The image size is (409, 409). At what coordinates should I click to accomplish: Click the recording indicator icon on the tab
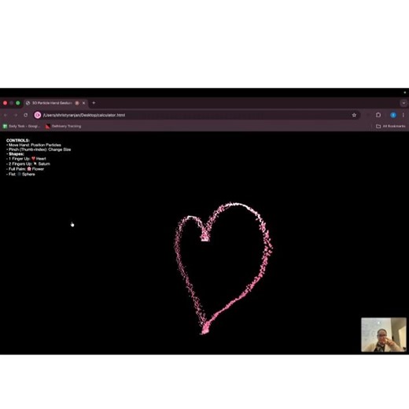pos(77,103)
